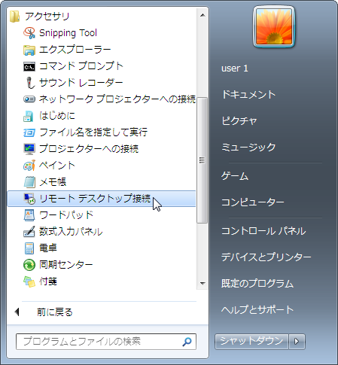Click the プログラムとファイルの検索 search box
338x365 pixels.
[106, 342]
